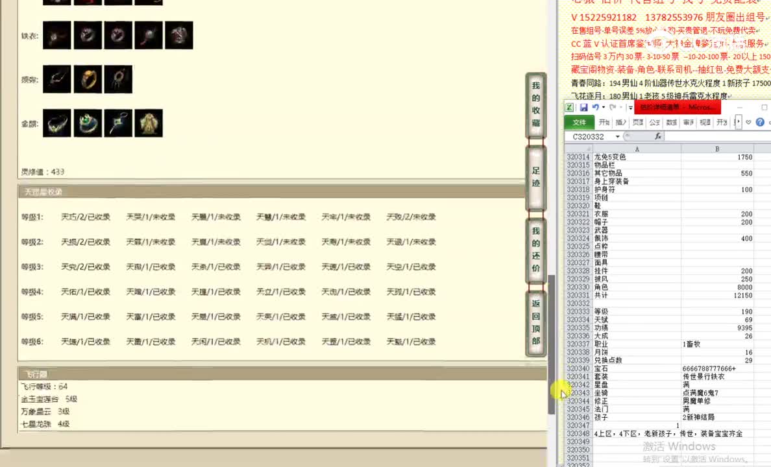Viewport: 771px width, 467px height.
Task: Open the Redo history dropdown arrow
Action: tap(620, 107)
